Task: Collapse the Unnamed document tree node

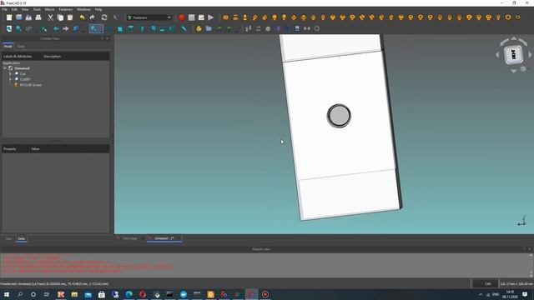Action: 5,68
